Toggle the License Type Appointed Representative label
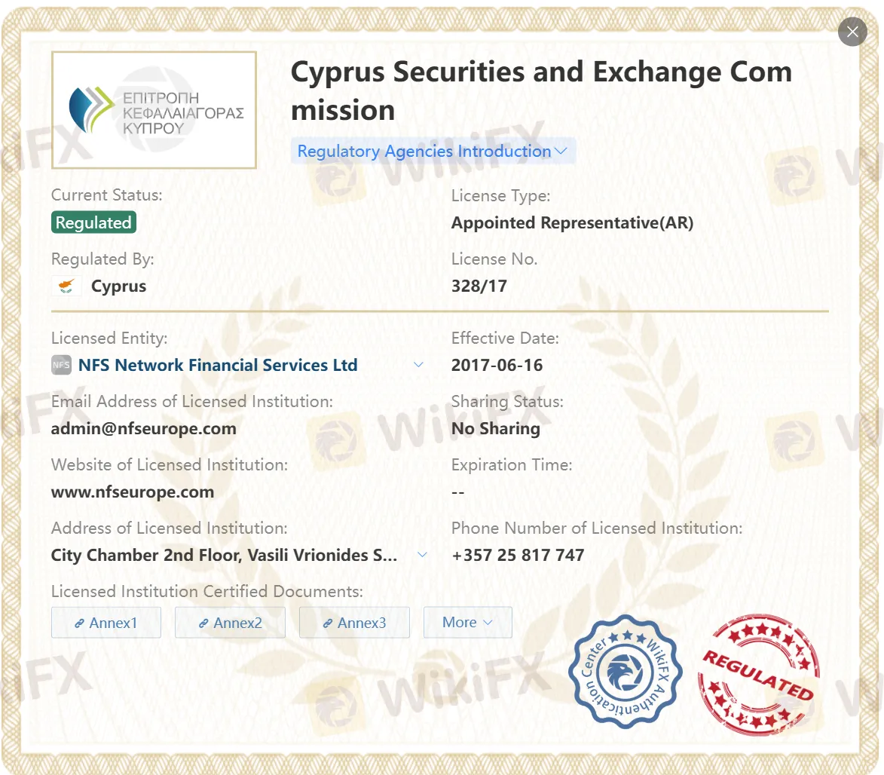The height and width of the screenshot is (775, 884). click(574, 222)
